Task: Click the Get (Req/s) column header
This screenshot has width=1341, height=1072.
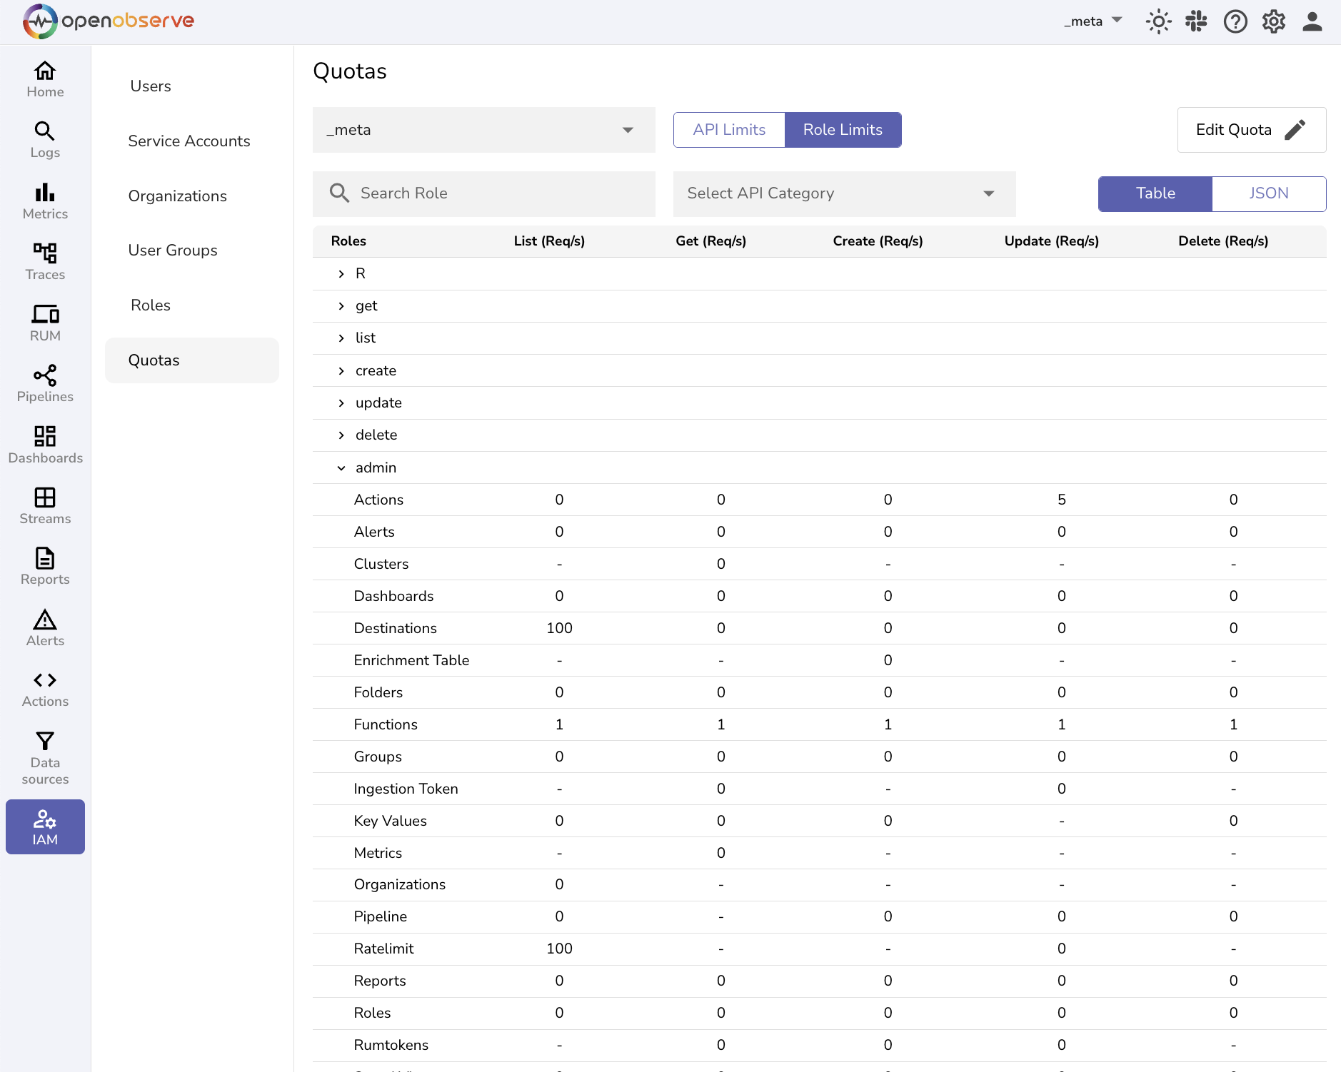Action: point(711,241)
